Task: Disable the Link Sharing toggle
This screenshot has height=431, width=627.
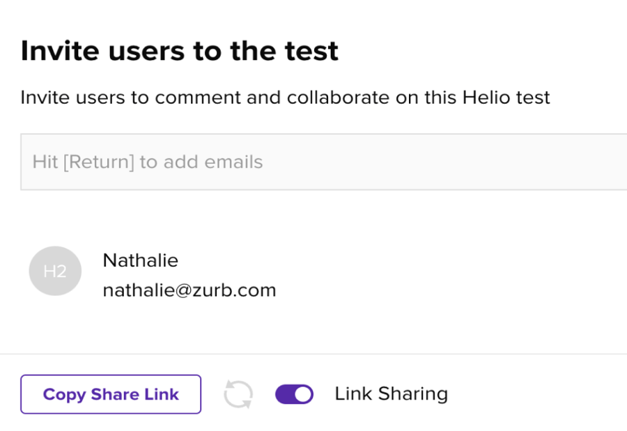Action: click(x=294, y=394)
